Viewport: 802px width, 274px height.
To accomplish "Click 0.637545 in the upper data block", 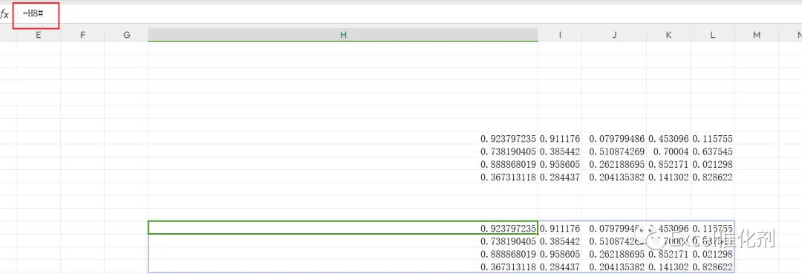I will 712,151.
